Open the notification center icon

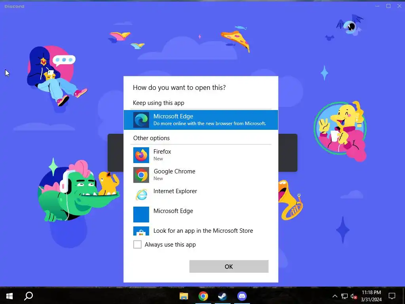[392, 296]
